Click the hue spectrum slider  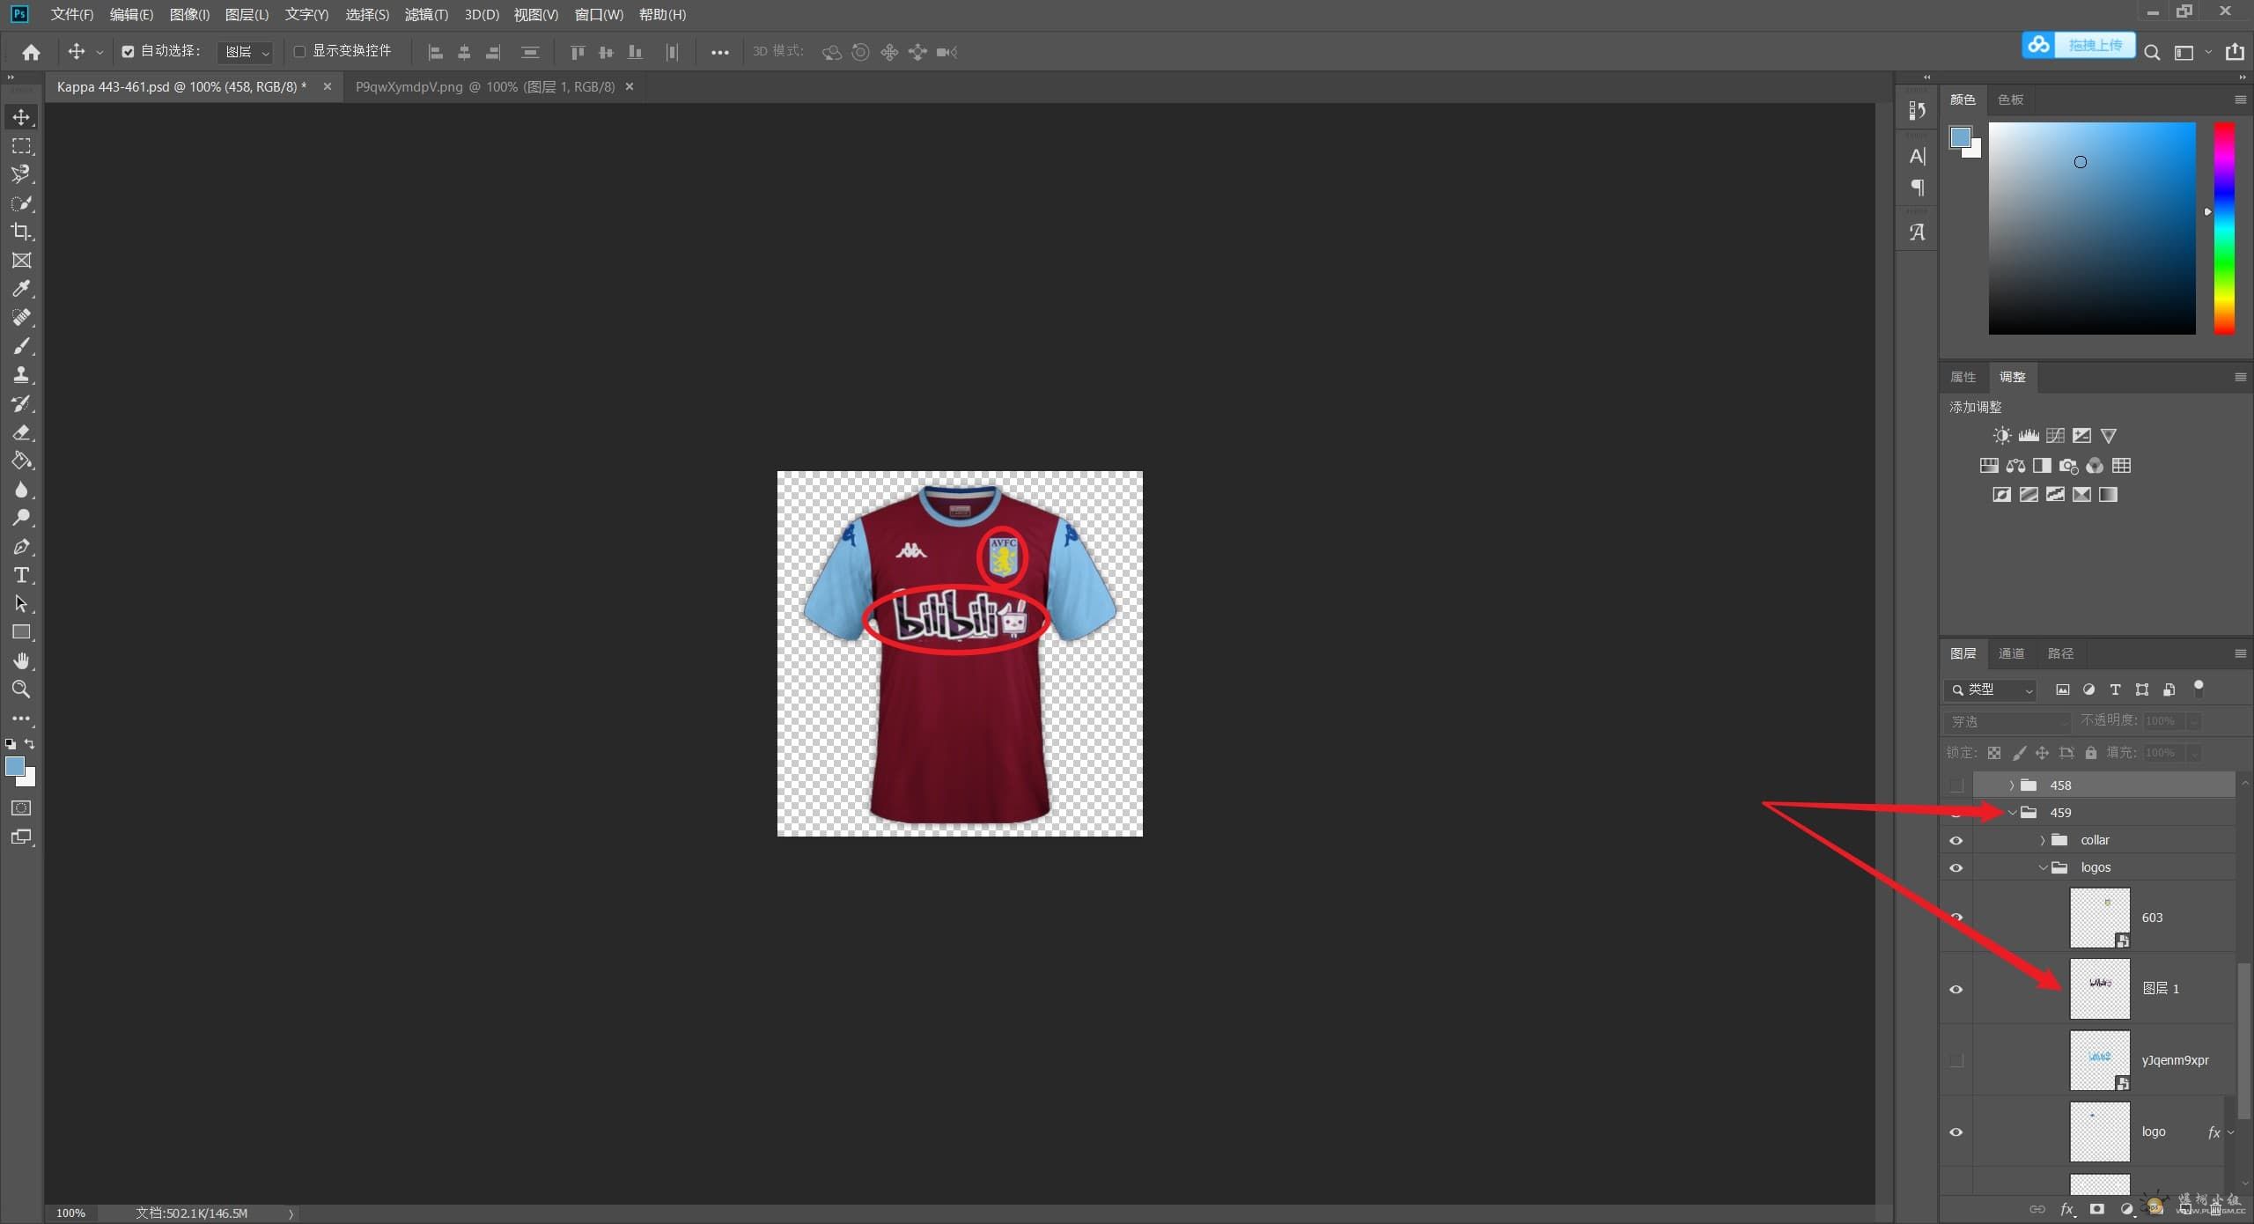[2224, 229]
